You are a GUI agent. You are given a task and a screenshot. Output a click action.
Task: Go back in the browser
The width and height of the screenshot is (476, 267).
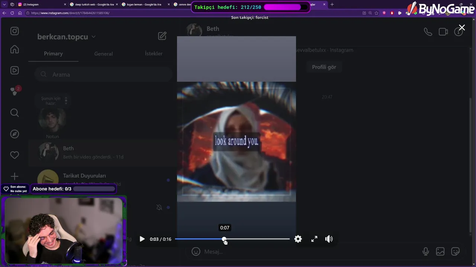point(4,13)
